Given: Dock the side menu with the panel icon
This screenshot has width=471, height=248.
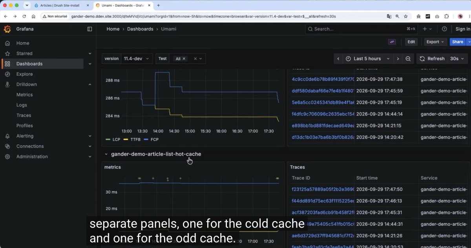Looking at the screenshot, I should [89, 29].
